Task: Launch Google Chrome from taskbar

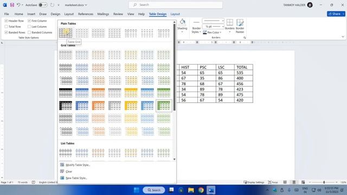Action: pyautogui.click(x=201, y=190)
